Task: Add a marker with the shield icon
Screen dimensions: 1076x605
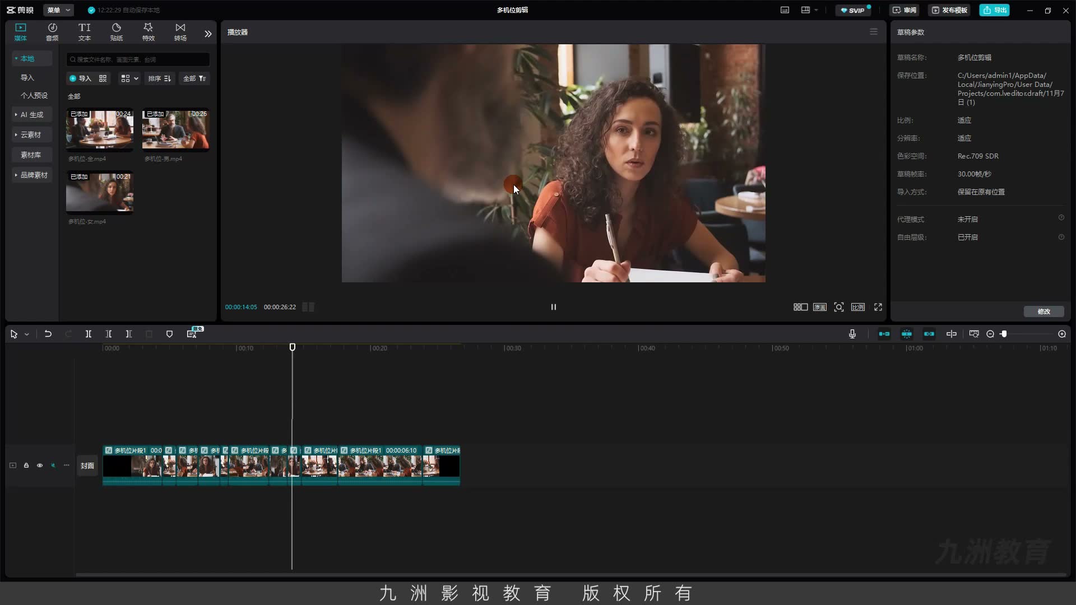Action: pyautogui.click(x=169, y=334)
